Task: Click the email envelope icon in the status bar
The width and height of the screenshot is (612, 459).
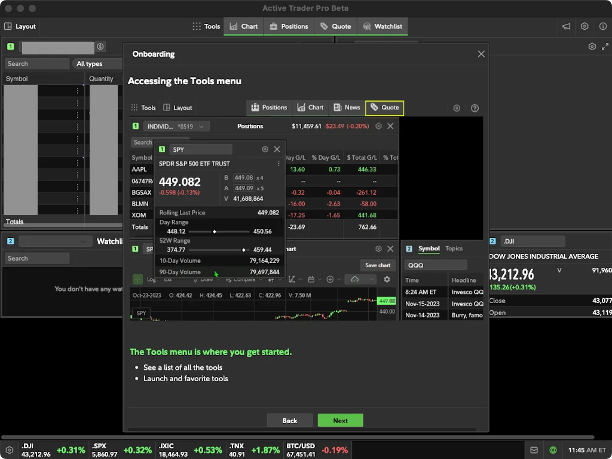Action: 534,449
